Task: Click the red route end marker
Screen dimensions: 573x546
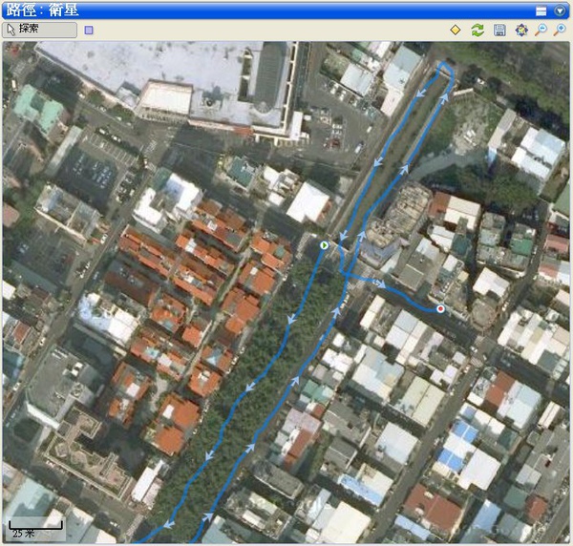Action: pos(440,309)
